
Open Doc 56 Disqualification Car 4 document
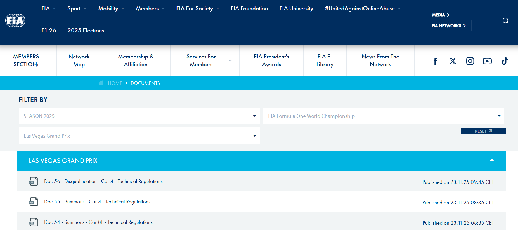[x=103, y=181]
